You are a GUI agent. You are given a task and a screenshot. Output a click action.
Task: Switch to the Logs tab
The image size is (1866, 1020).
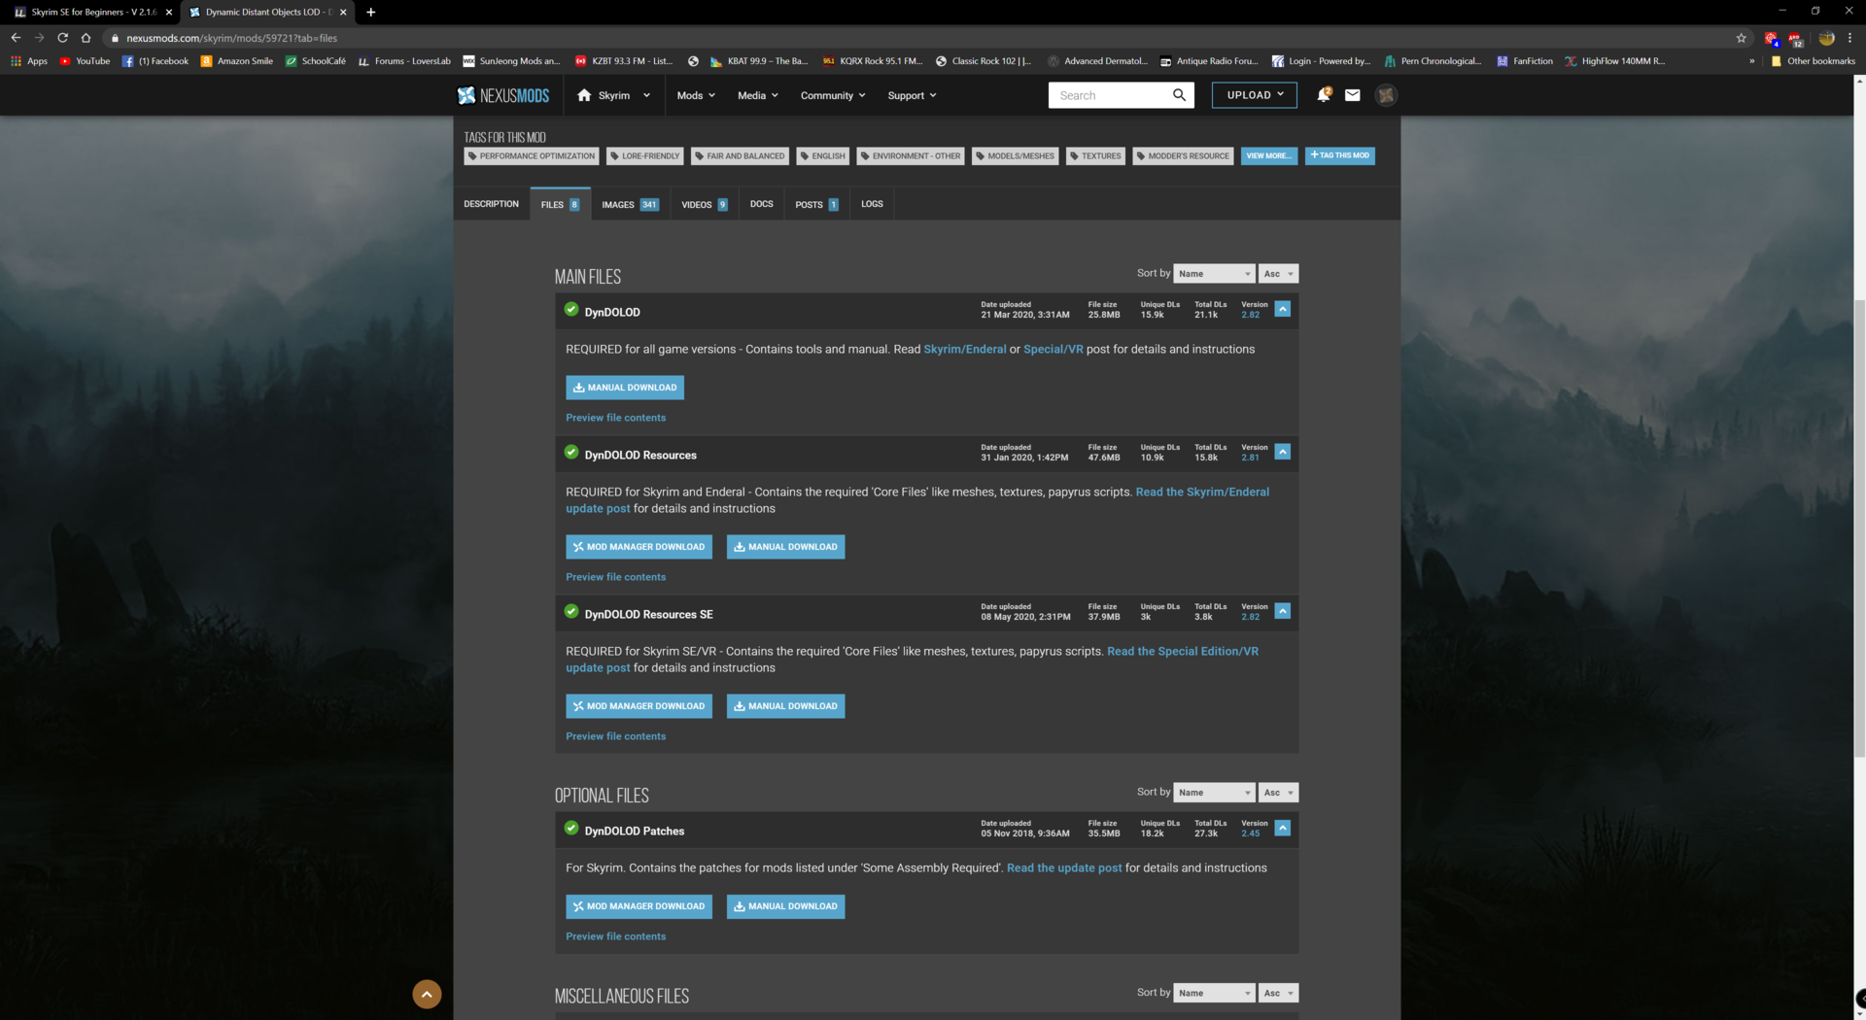872,204
